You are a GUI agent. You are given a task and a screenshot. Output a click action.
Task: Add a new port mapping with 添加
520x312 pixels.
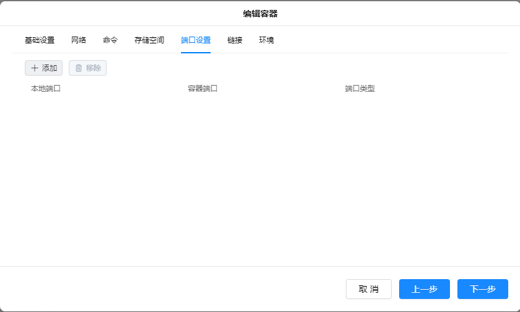[x=44, y=68]
